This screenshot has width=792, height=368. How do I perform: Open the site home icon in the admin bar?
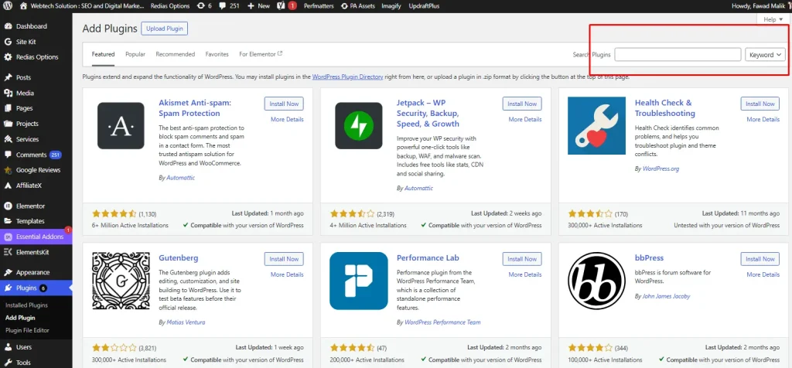(23, 6)
